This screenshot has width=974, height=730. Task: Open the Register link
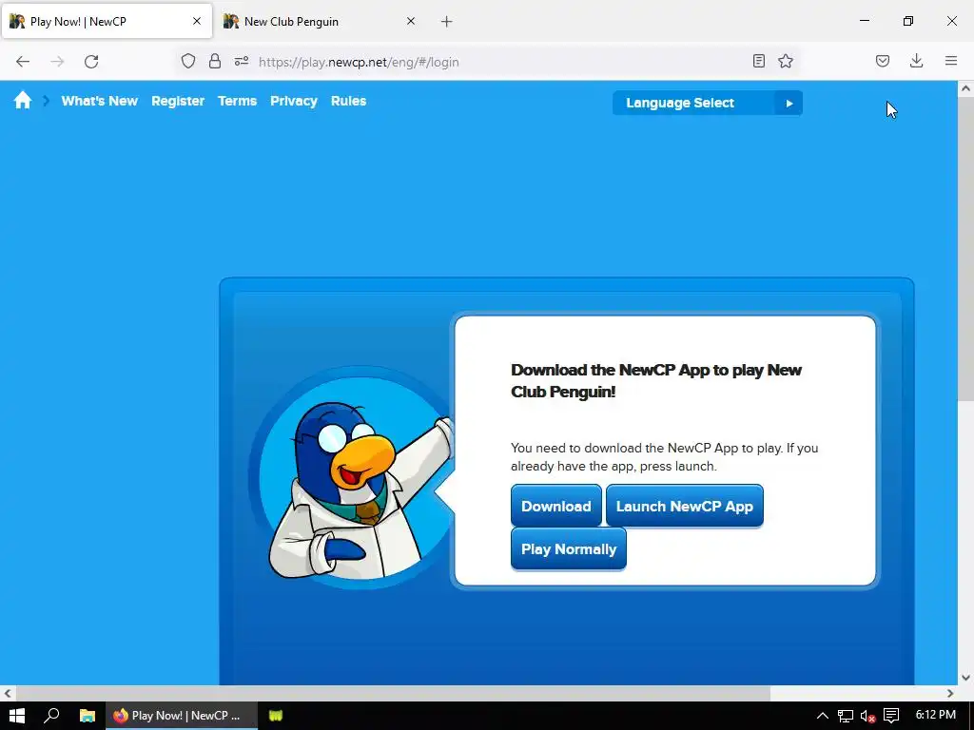(178, 101)
